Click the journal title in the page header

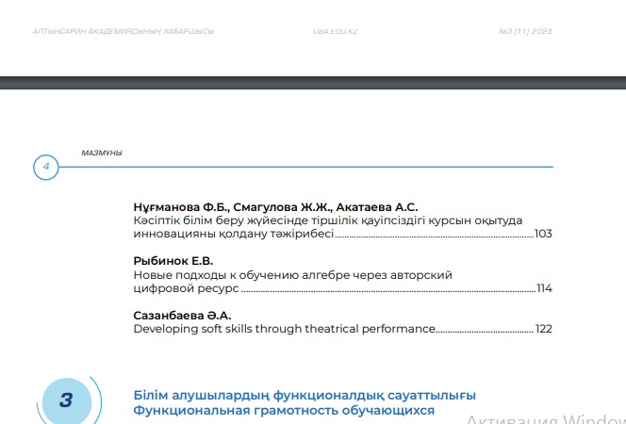[124, 31]
